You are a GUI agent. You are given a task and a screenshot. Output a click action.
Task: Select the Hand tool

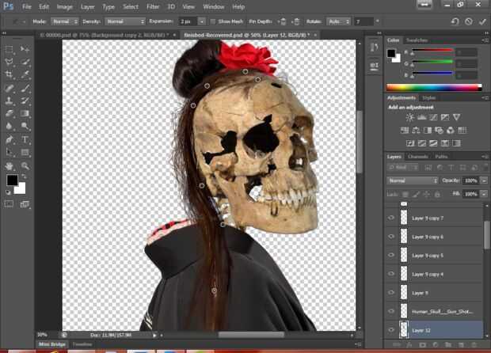[10, 166]
